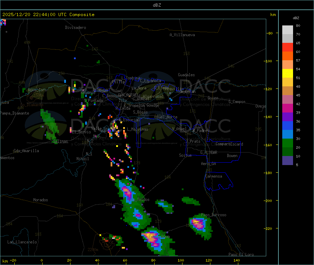
Task: Click the 'Goudge' map label
Action: pos(153,105)
